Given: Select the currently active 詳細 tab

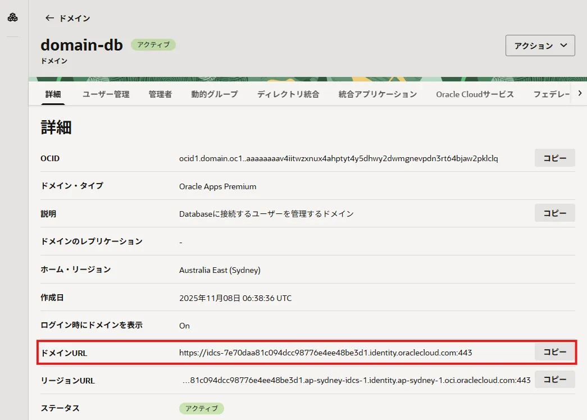Looking at the screenshot, I should (x=53, y=94).
